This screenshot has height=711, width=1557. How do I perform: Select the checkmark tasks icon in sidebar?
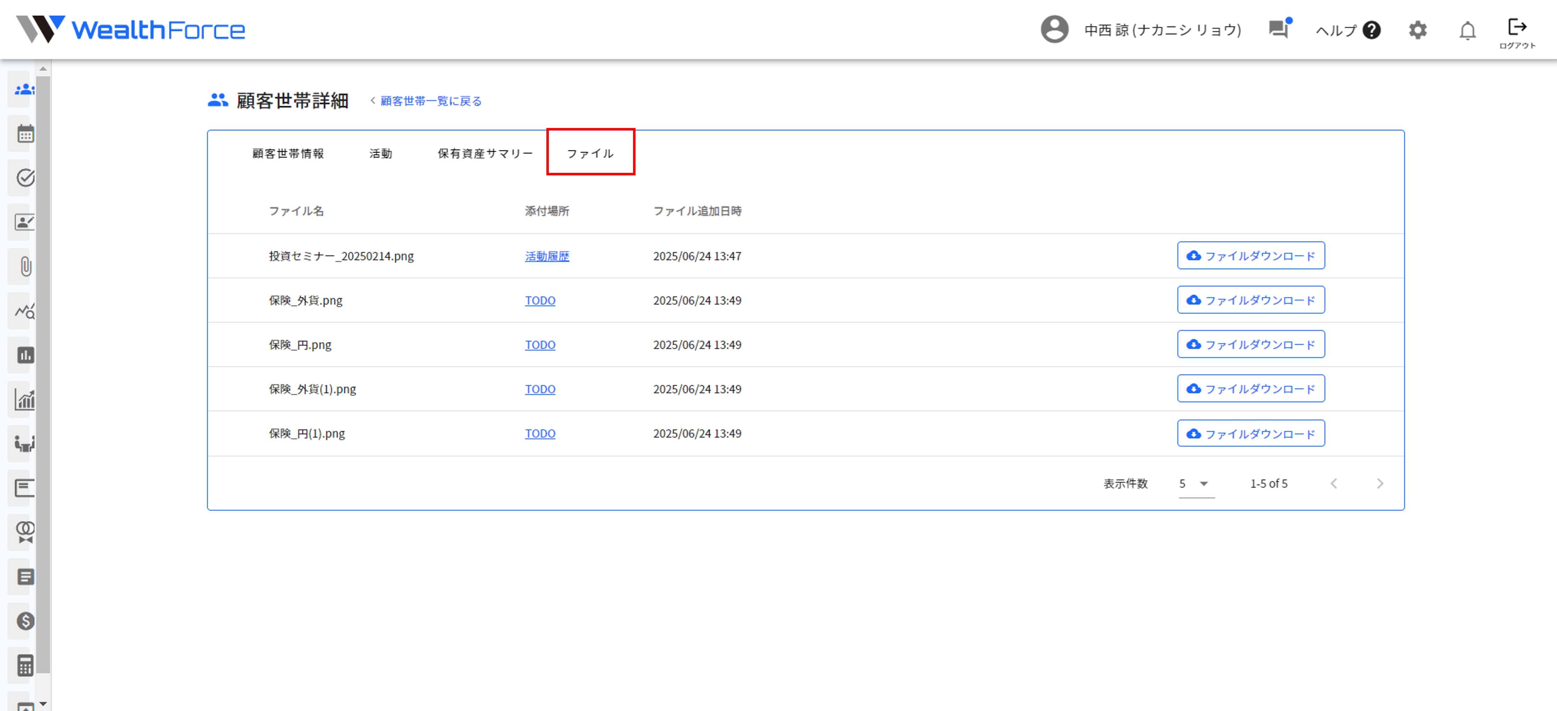coord(24,178)
